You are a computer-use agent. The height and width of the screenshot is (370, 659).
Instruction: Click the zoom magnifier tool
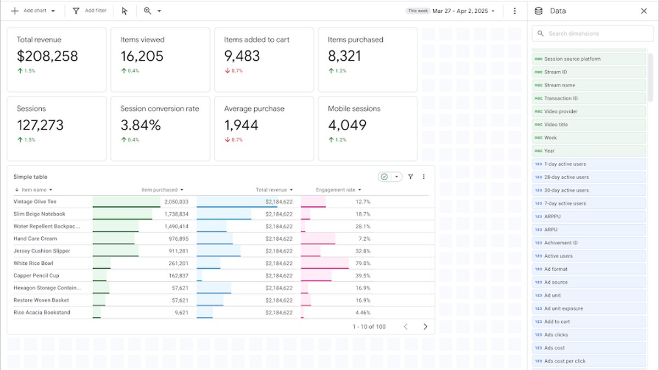click(x=147, y=11)
